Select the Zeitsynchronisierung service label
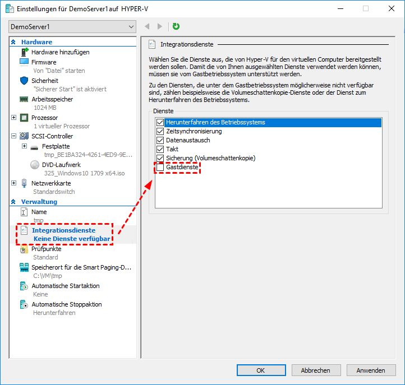 click(x=194, y=131)
